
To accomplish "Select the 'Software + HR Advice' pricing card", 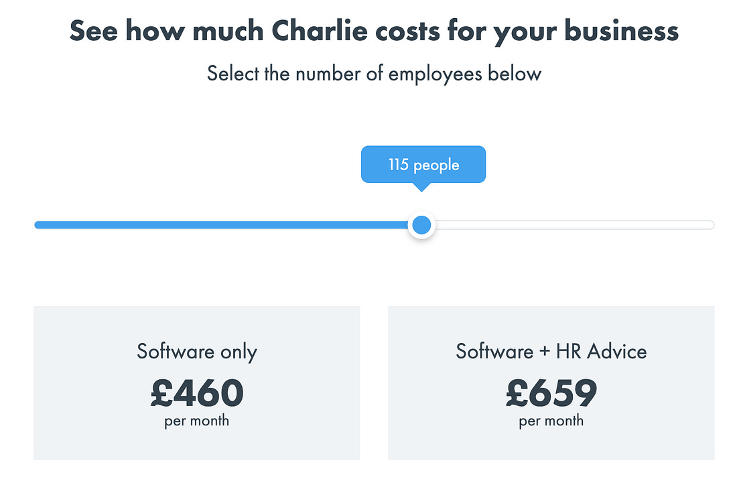I will pyautogui.click(x=551, y=383).
